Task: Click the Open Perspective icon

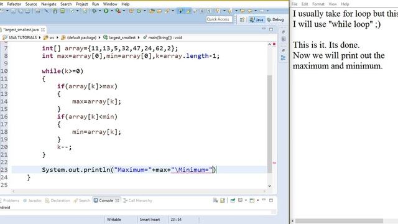Action: click(x=242, y=19)
